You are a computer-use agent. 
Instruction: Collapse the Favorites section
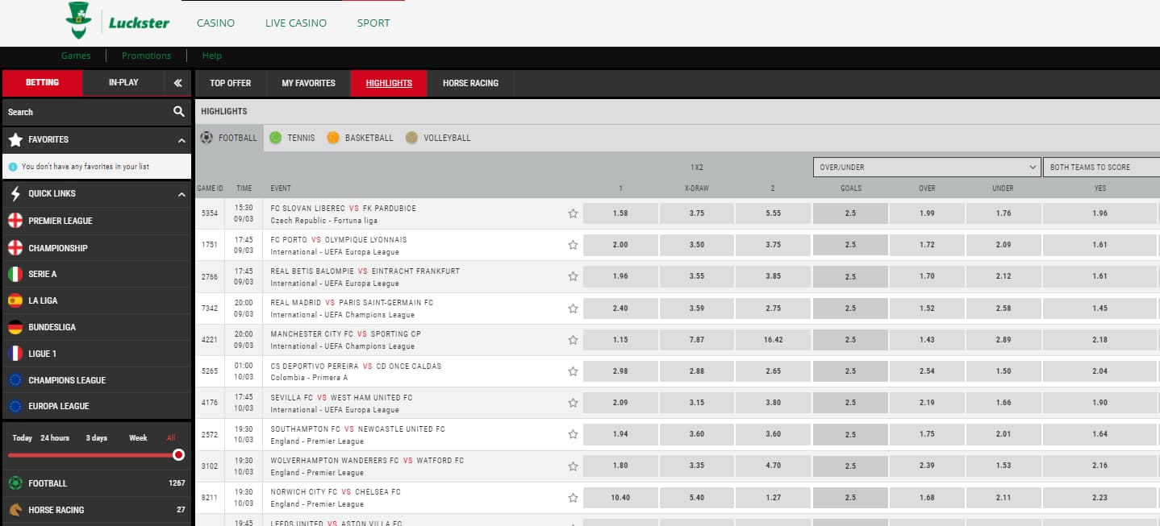tap(182, 140)
